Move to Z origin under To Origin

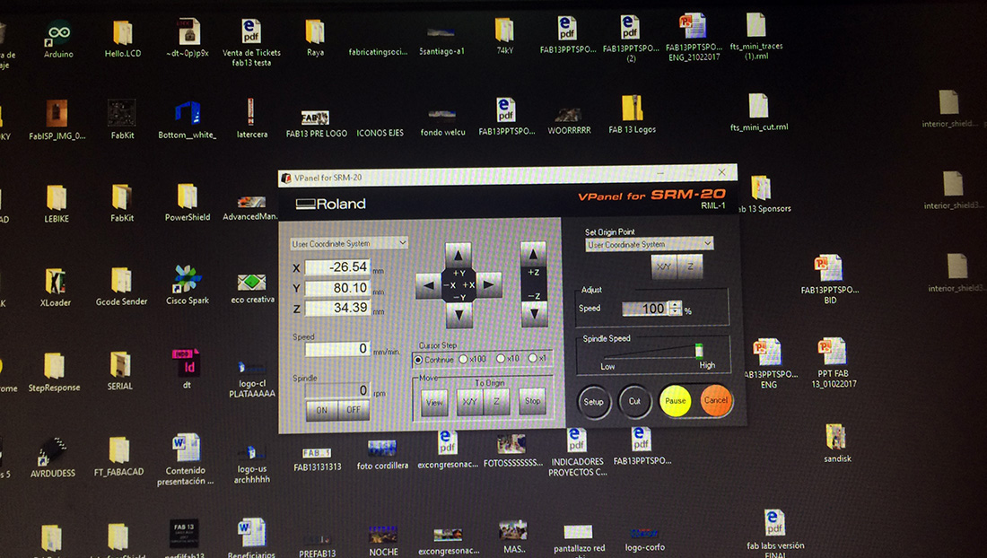click(x=497, y=401)
